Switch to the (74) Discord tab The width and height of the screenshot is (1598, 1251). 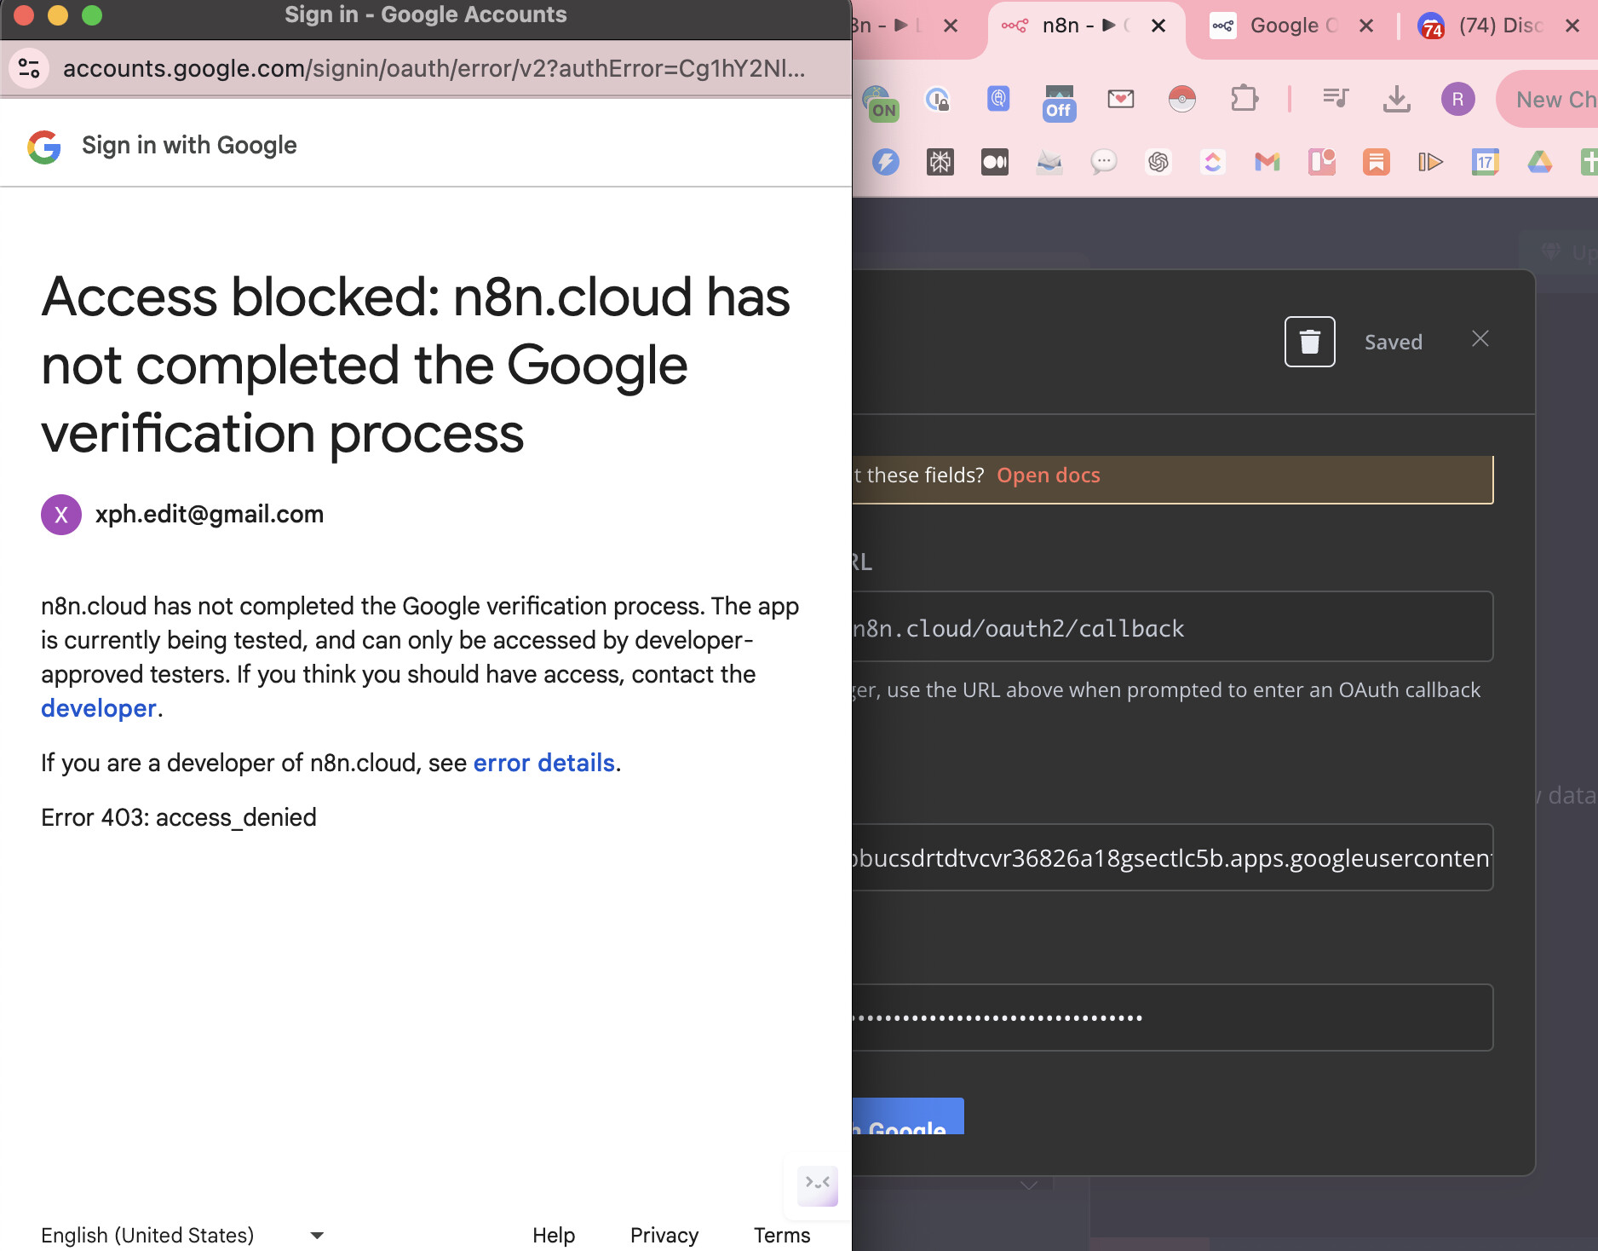click(x=1482, y=26)
